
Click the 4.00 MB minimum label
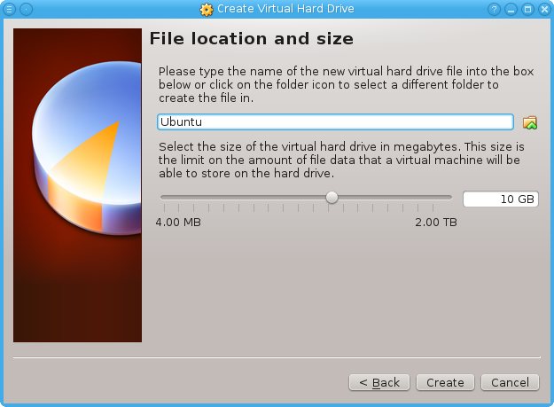[178, 223]
